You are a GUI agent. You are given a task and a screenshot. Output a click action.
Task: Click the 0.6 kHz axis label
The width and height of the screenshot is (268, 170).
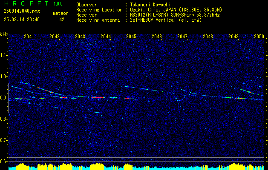pos(3,161)
